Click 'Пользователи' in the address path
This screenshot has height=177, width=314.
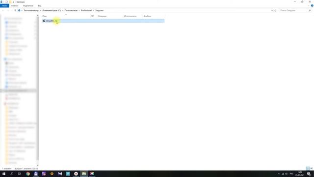[x=71, y=10]
